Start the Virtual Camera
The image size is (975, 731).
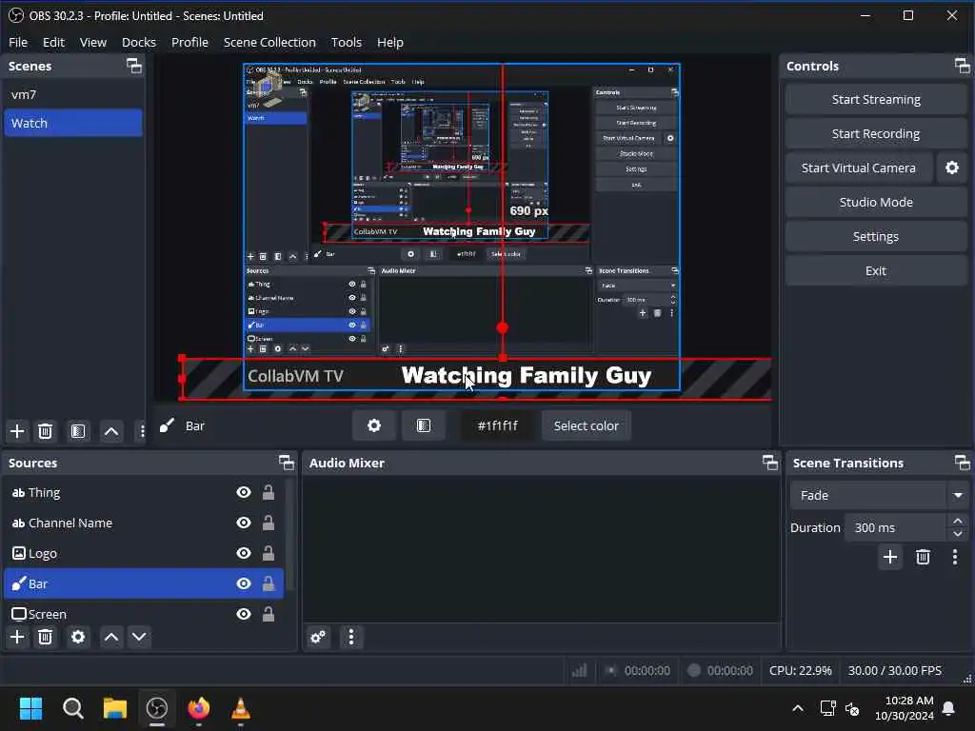pyautogui.click(x=858, y=168)
